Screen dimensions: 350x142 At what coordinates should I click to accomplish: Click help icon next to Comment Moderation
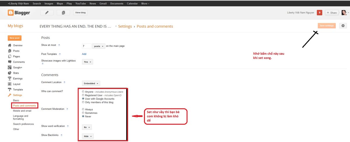click(x=67, y=109)
